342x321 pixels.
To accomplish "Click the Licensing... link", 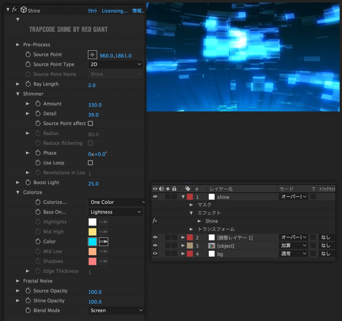I will pos(115,11).
